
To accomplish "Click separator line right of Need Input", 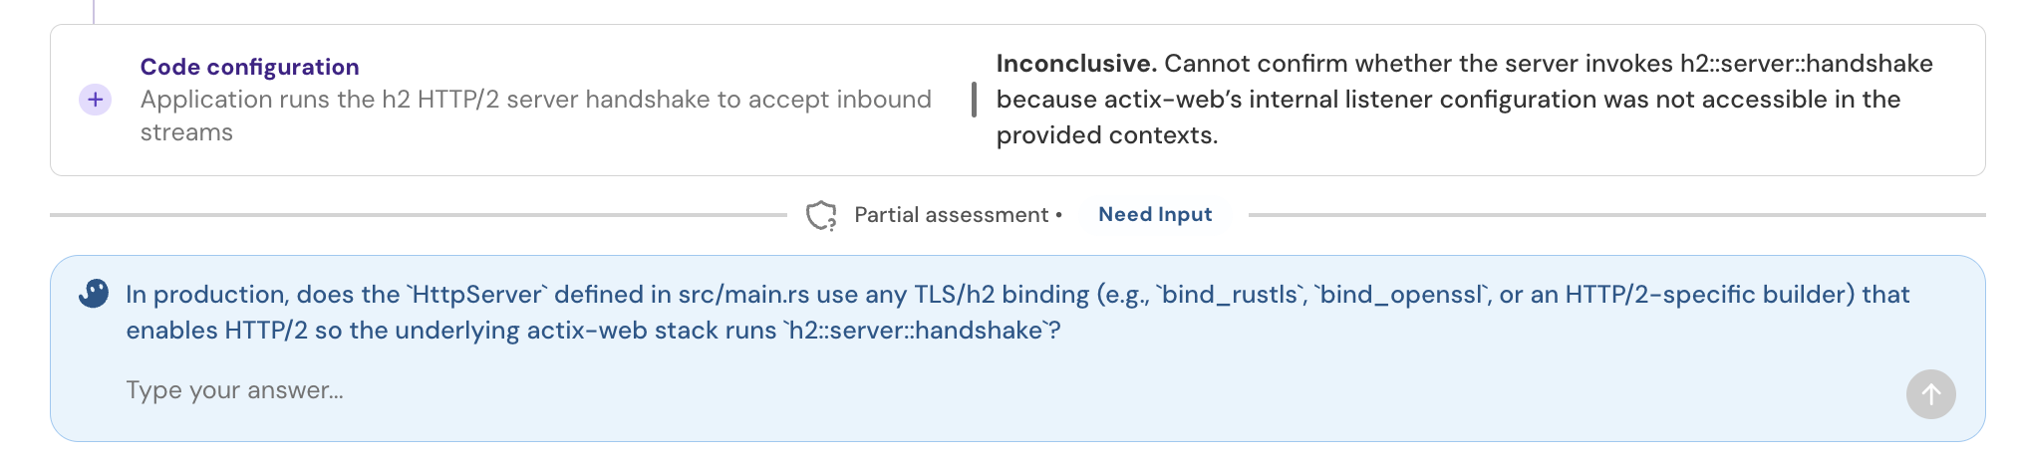I will [x=1614, y=215].
